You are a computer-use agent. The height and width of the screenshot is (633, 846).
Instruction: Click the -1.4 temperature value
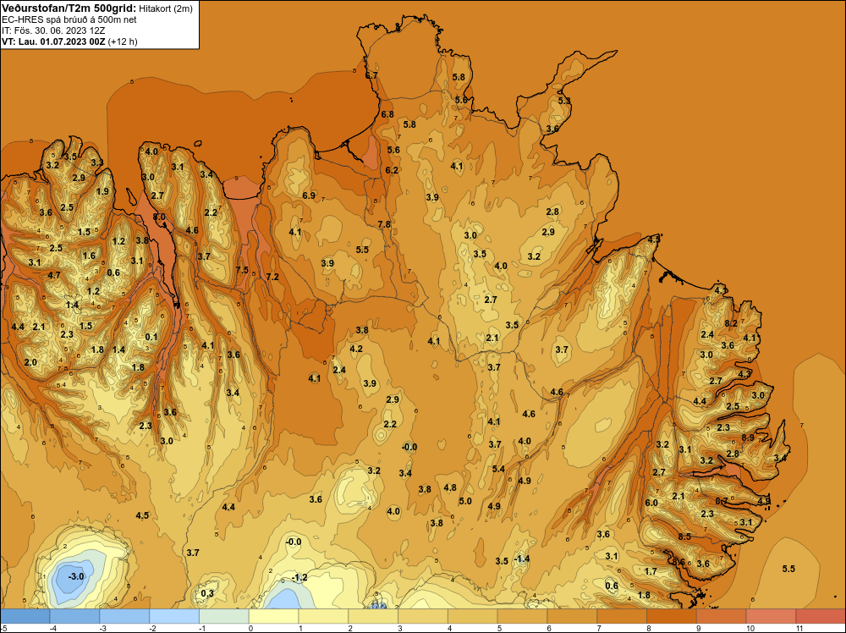click(522, 559)
